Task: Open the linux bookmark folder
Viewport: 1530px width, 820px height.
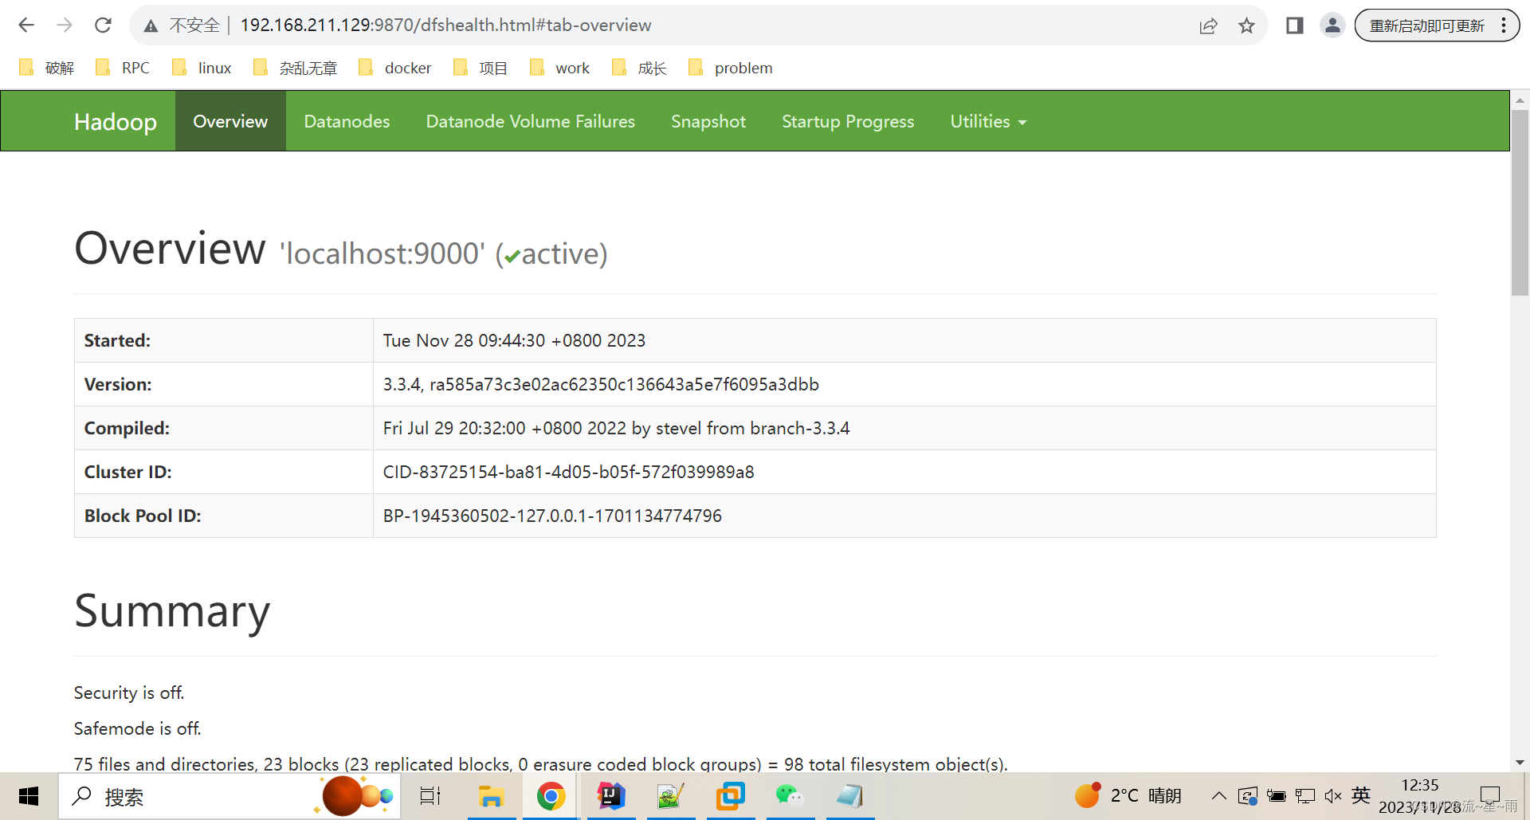Action: 202,68
